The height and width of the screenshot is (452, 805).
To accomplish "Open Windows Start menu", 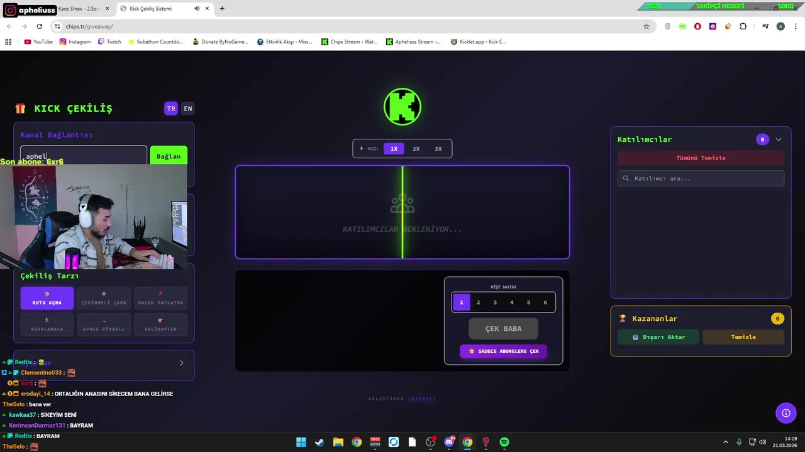I will pyautogui.click(x=301, y=442).
